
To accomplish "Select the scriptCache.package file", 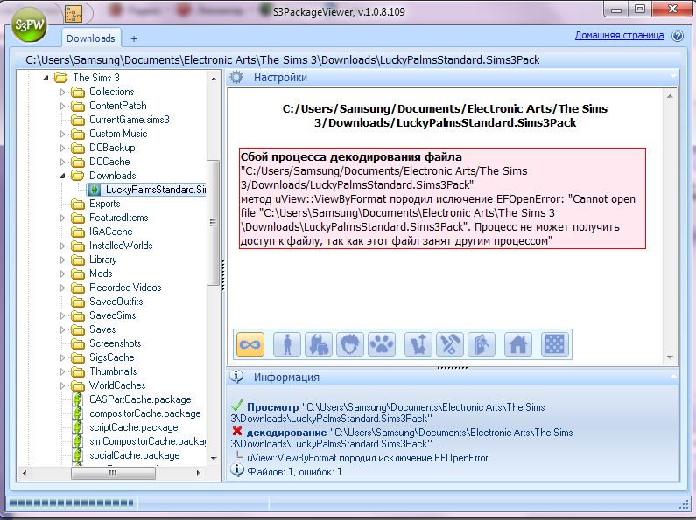I will 133,427.
